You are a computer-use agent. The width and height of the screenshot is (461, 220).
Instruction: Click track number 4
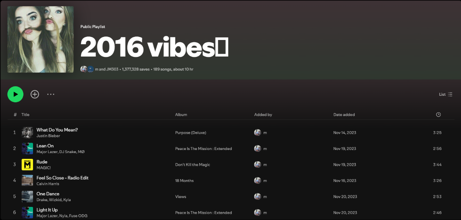[x=15, y=181]
